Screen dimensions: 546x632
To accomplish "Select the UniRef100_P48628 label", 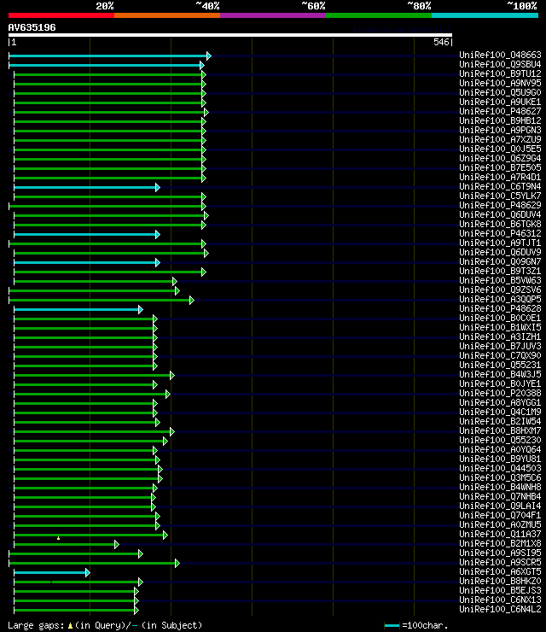I will coord(500,309).
